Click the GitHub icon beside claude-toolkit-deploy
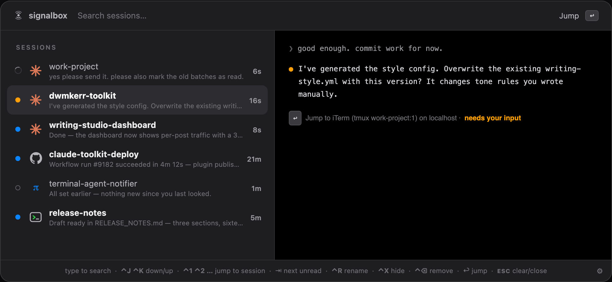The image size is (612, 282). coord(36,158)
